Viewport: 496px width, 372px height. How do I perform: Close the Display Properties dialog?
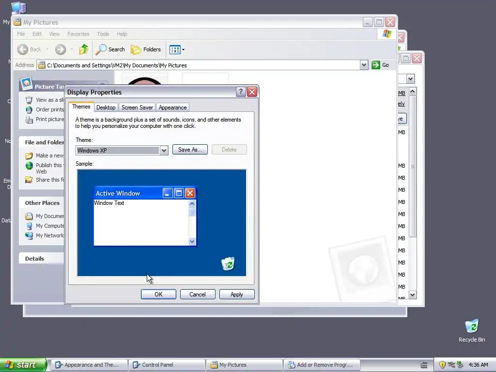[252, 92]
